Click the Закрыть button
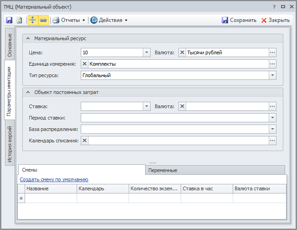The width and height of the screenshot is (297, 230). (x=275, y=20)
